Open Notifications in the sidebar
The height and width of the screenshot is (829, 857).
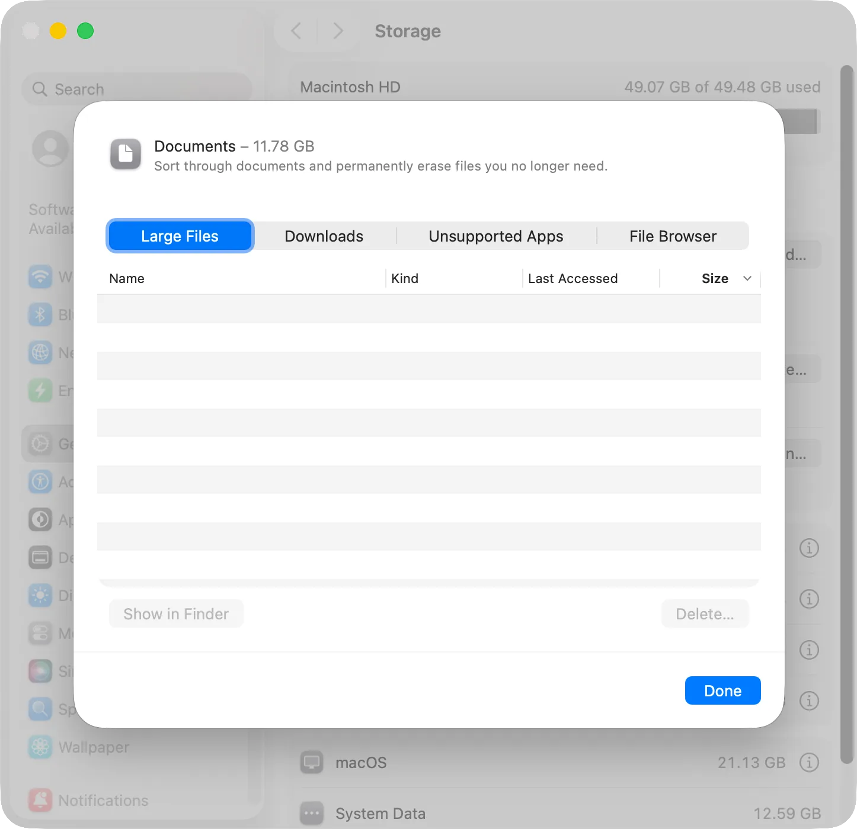point(88,801)
